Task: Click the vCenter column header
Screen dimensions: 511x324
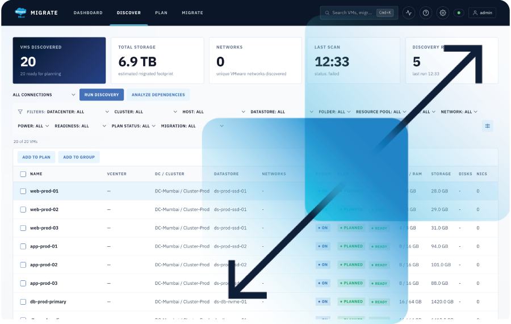Action: click(116, 174)
